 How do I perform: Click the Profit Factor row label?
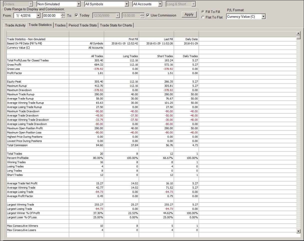[x=14, y=73]
